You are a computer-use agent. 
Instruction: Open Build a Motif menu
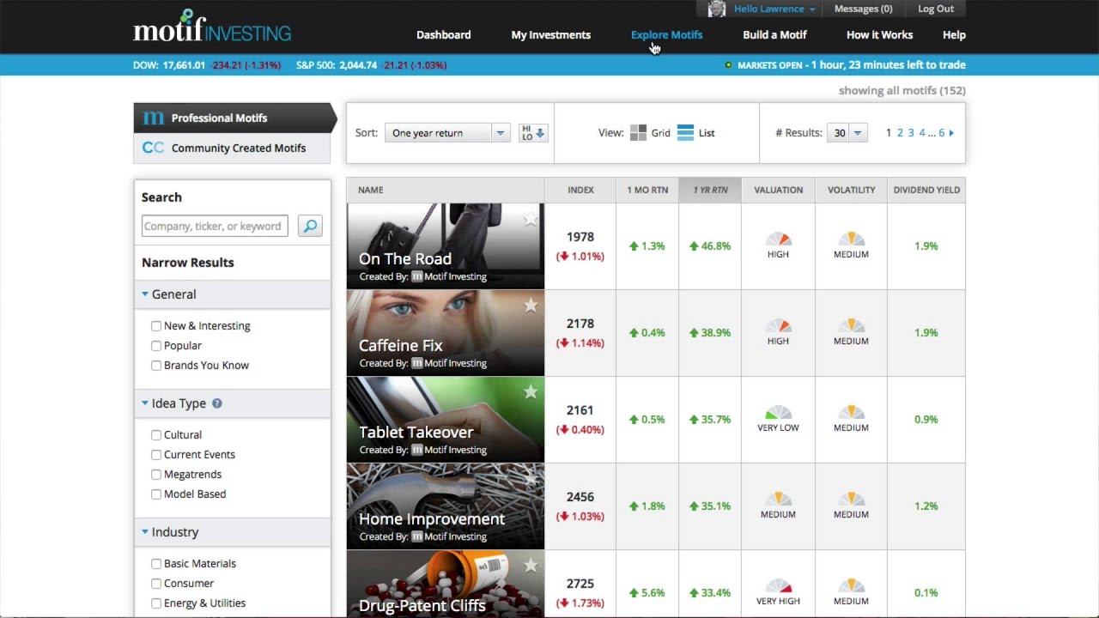pos(775,35)
